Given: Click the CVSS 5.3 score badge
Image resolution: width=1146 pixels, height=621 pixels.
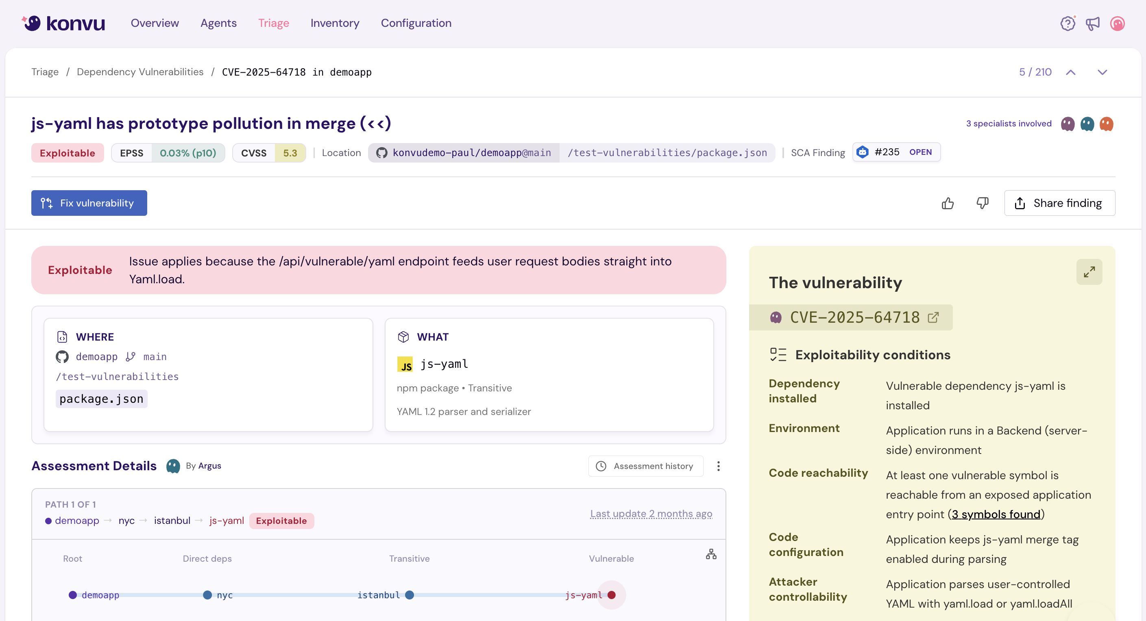Looking at the screenshot, I should pos(269,153).
